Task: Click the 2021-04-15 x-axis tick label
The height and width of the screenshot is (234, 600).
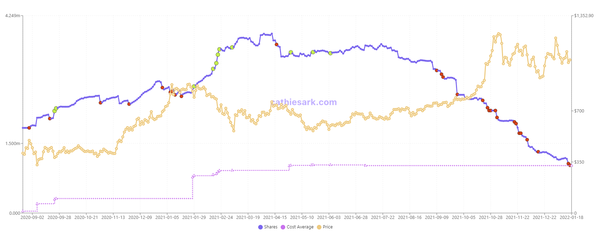Action: tap(275, 218)
